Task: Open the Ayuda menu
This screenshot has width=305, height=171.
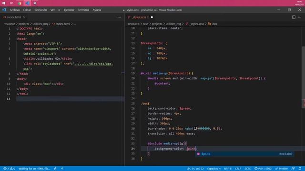Action: [x=97, y=10]
